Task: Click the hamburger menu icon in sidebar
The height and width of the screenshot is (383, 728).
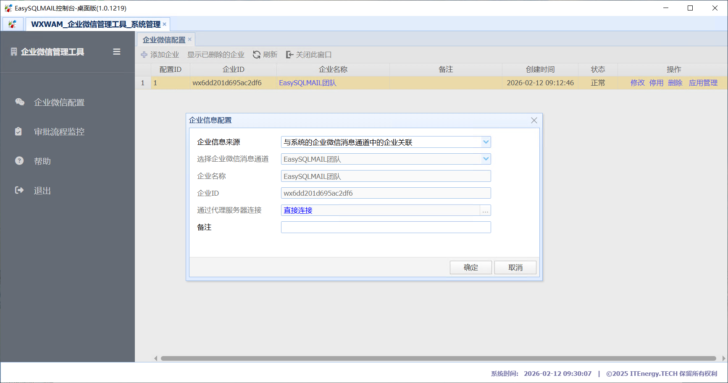Action: coord(117,52)
